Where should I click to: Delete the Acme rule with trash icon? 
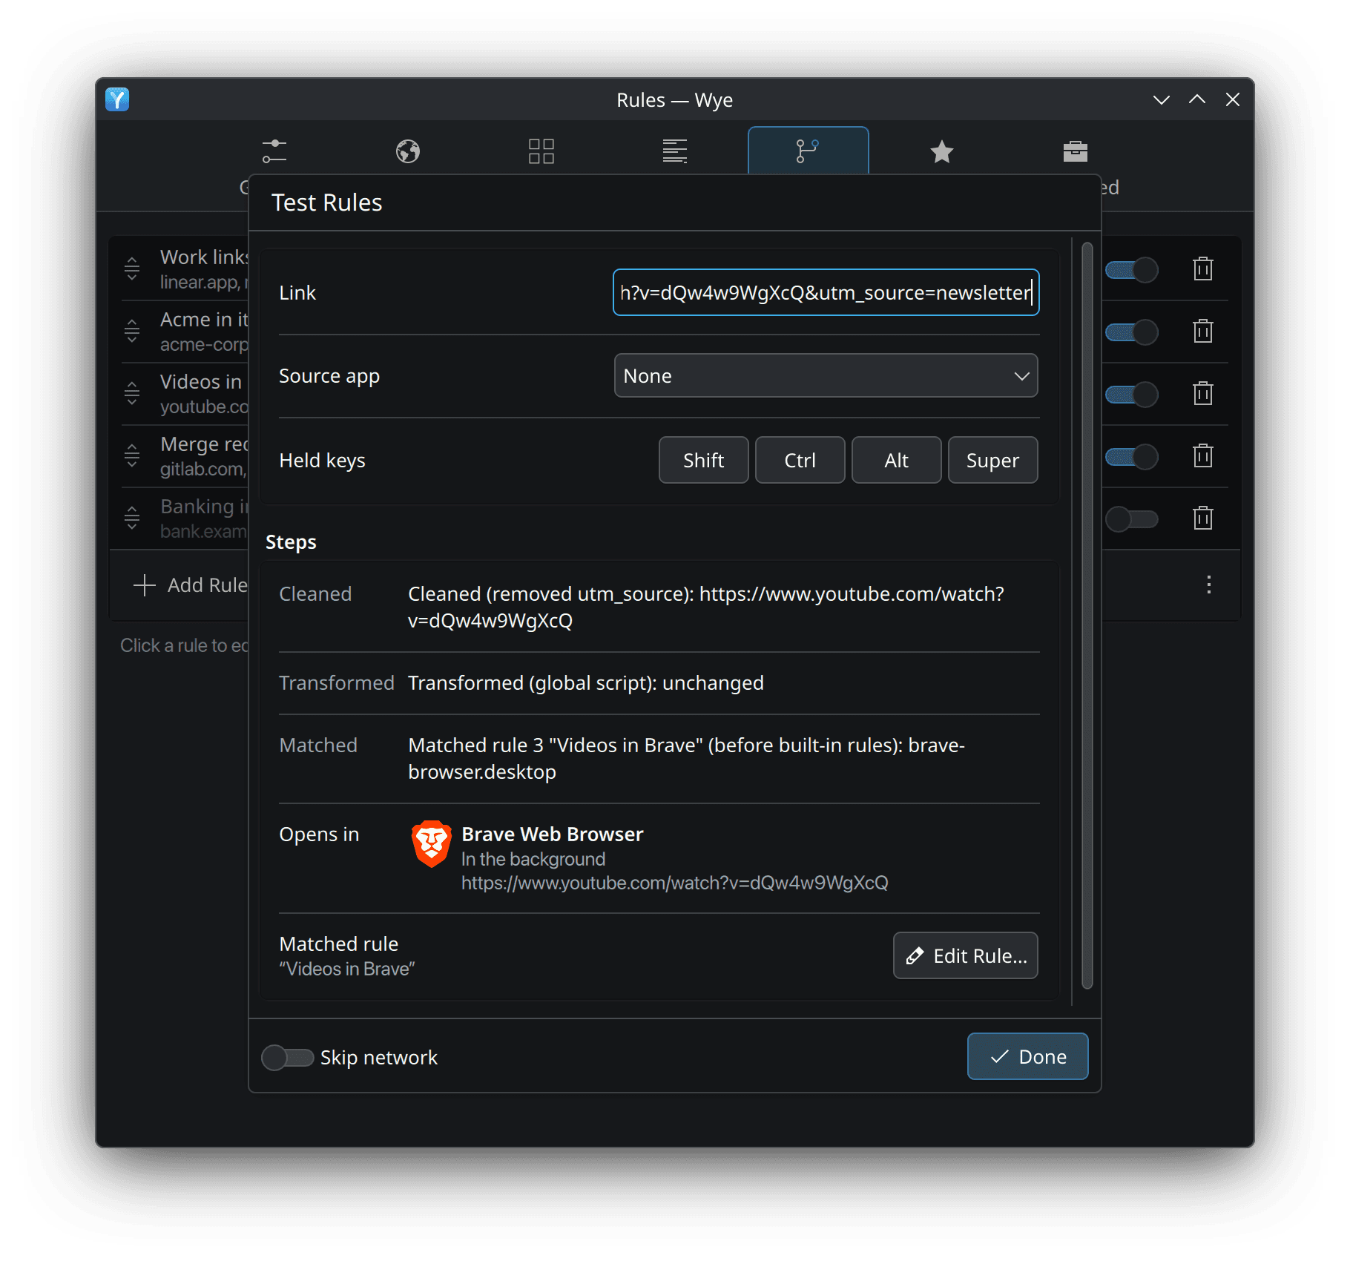tap(1203, 331)
